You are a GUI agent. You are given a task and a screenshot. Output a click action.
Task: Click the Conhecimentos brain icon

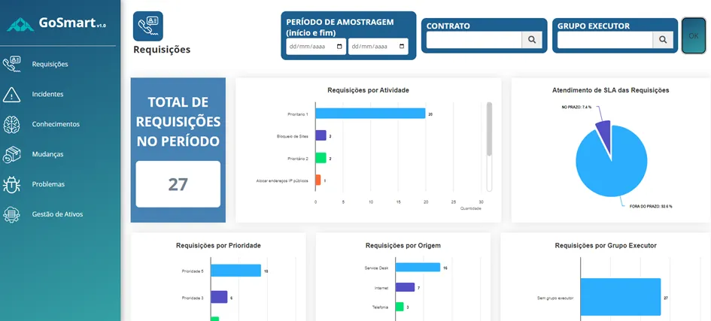click(11, 124)
